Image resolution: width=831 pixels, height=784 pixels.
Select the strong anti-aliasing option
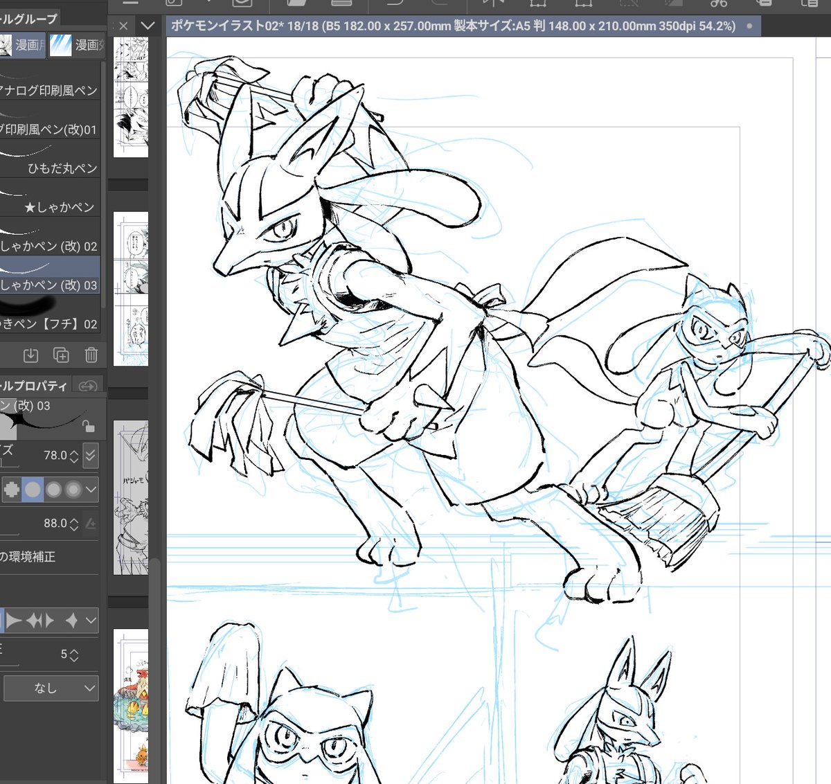72,490
